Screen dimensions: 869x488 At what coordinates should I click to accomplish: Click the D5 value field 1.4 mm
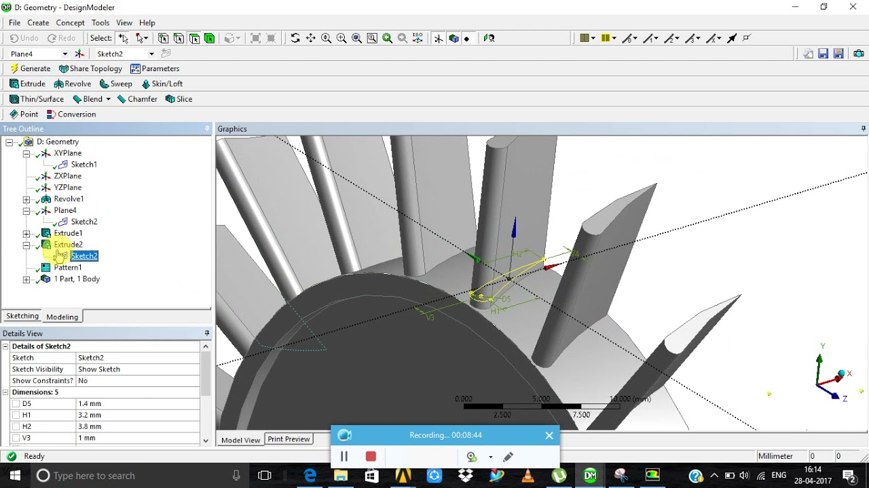click(x=138, y=403)
